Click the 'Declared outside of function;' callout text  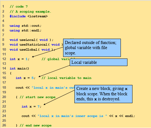[x=91, y=42]
